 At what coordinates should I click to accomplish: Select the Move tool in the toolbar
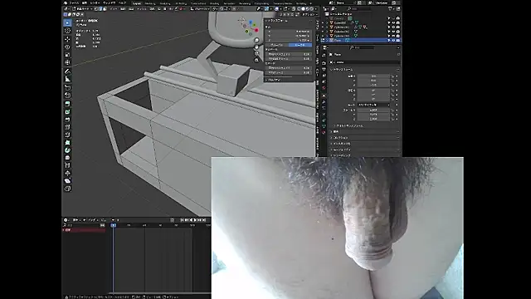tap(67, 39)
